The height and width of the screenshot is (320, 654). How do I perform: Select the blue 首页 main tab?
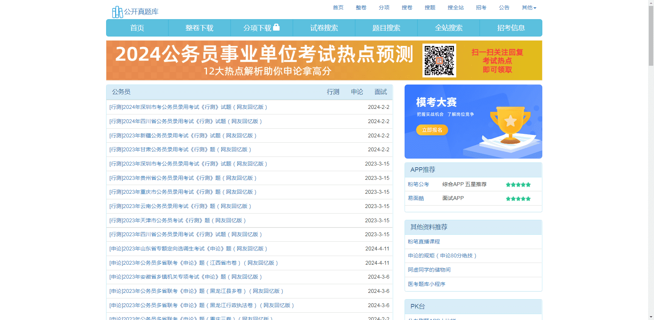tap(137, 28)
